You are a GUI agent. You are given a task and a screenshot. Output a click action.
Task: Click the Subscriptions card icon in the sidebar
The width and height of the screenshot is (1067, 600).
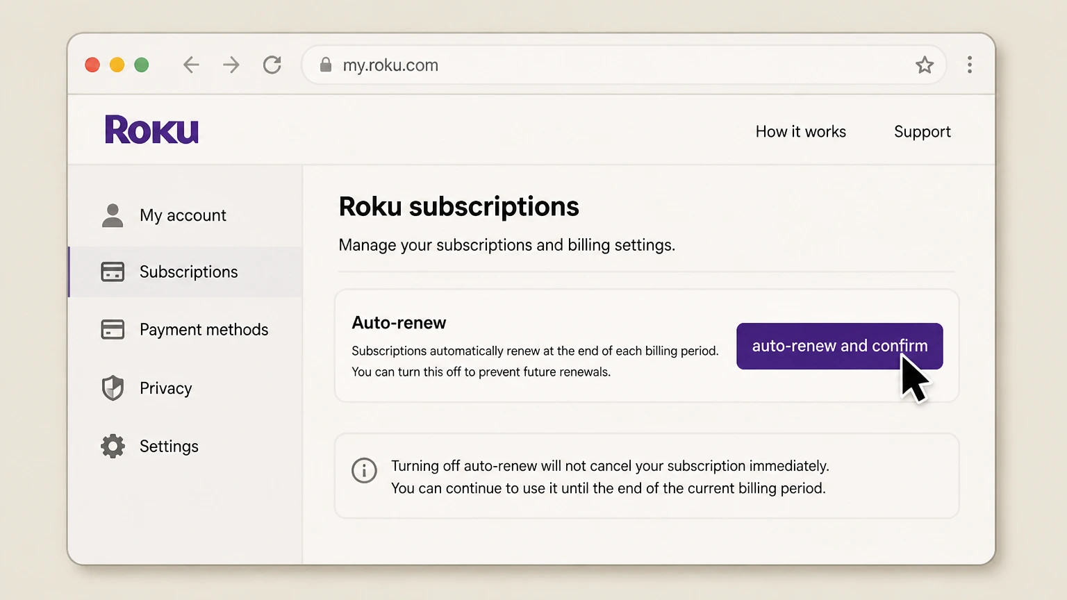click(x=113, y=272)
